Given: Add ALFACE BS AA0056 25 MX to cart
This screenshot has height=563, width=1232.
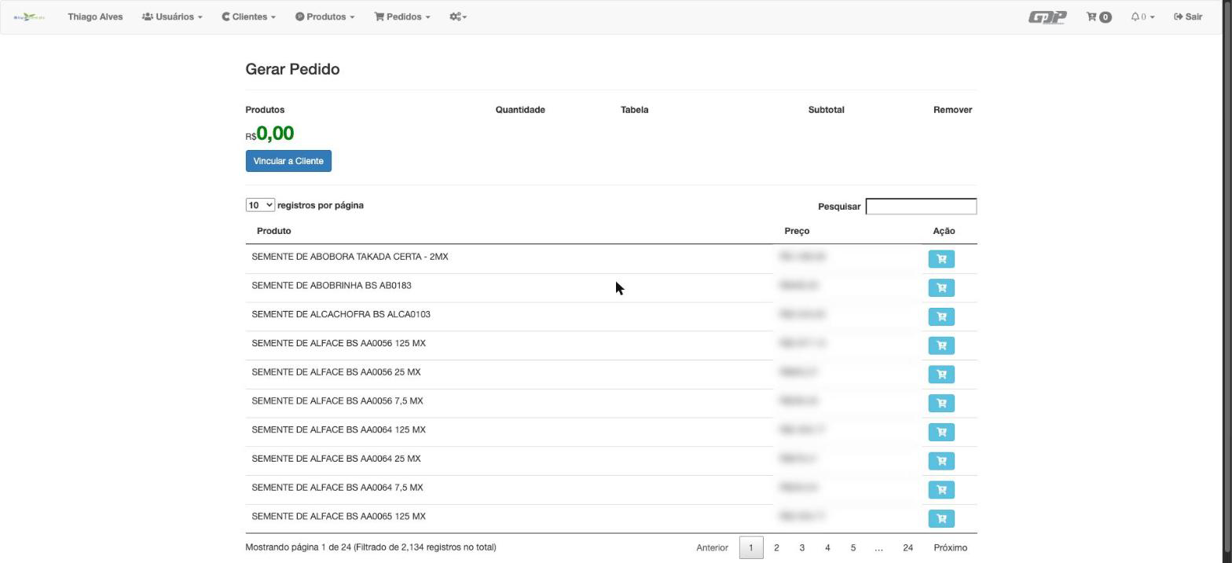Looking at the screenshot, I should pos(941,375).
